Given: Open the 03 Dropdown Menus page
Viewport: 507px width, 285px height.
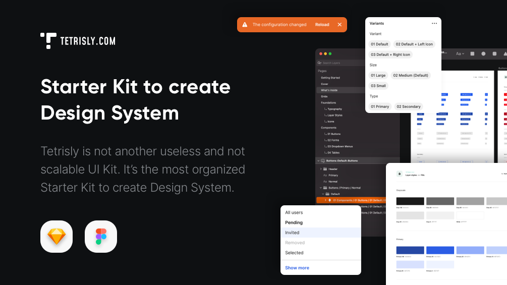Looking at the screenshot, I should [x=340, y=146].
